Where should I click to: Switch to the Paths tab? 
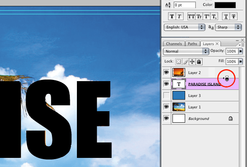click(192, 44)
